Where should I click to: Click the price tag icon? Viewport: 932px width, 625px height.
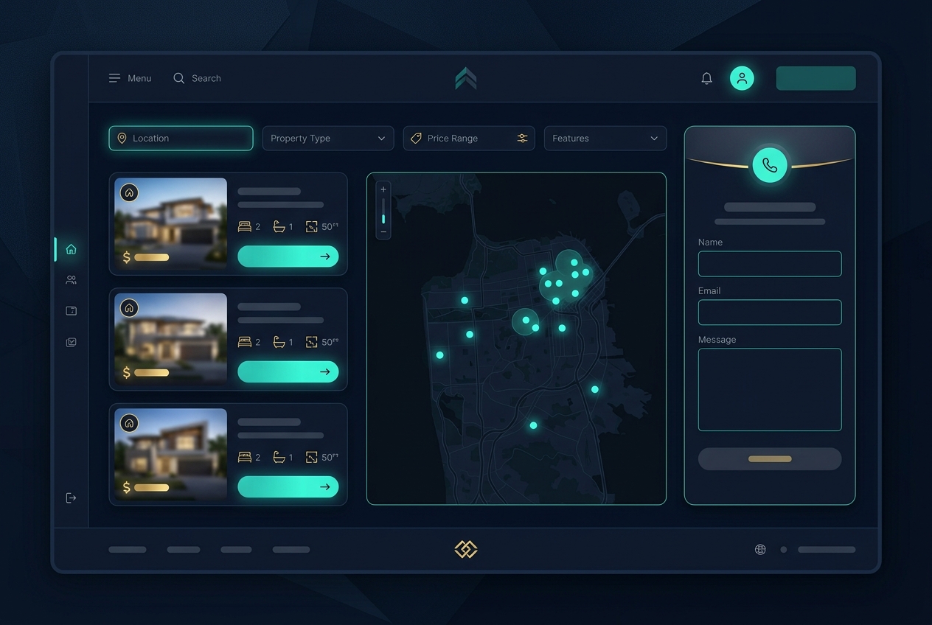(x=416, y=139)
